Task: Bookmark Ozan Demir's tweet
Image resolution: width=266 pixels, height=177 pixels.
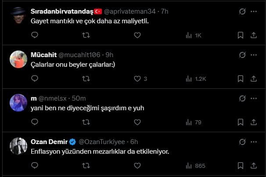Action: (241, 166)
